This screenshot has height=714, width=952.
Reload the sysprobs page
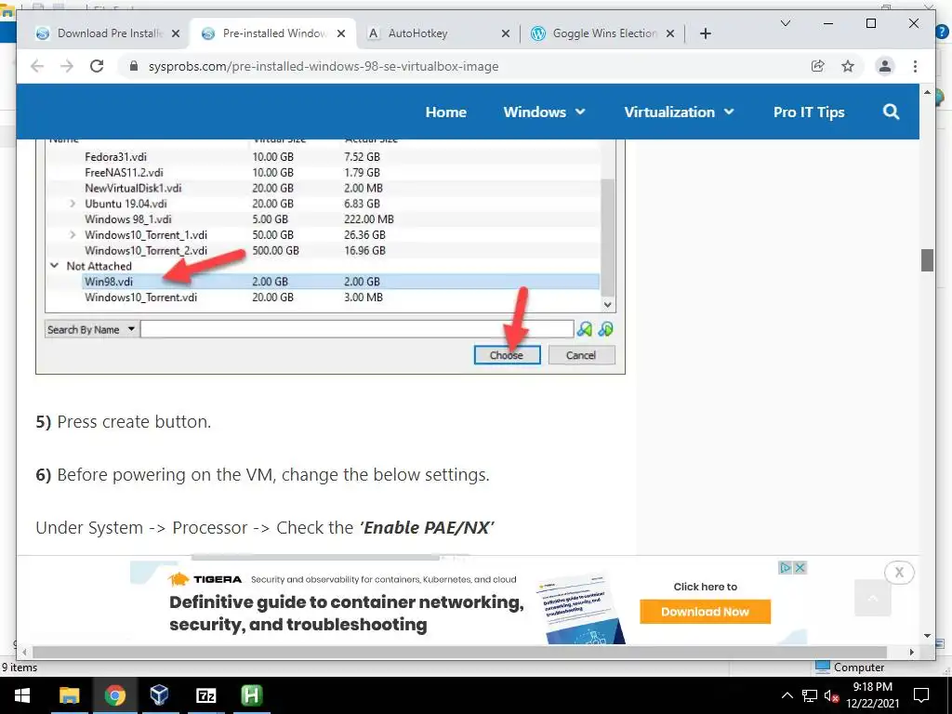click(97, 66)
